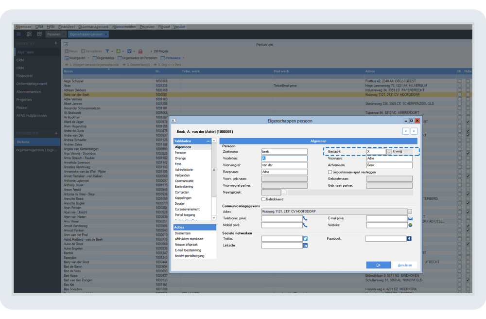Viewport: 486px width, 319px height.
Task: Click the red lock icon in toolbar
Action: [x=140, y=51]
